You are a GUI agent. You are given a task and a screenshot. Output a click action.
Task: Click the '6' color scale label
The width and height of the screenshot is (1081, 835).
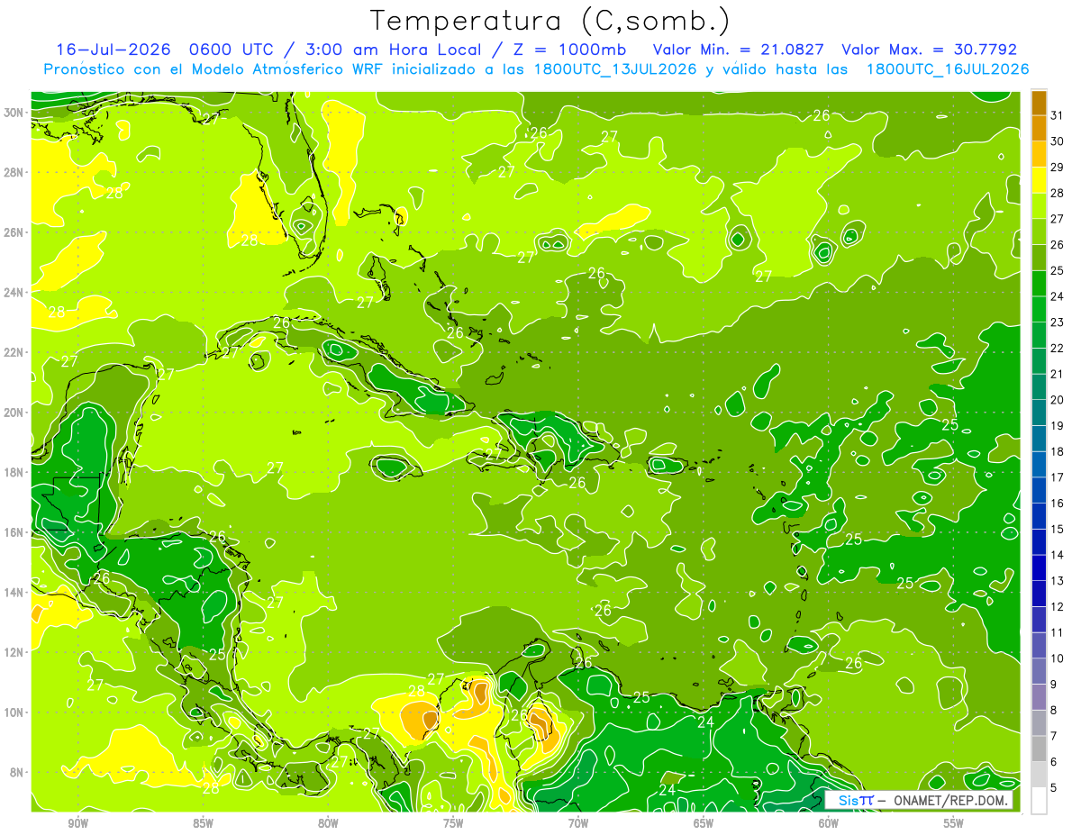(x=1054, y=762)
